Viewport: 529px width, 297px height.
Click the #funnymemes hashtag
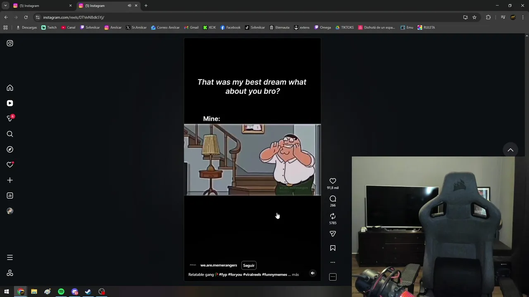tap(274, 275)
